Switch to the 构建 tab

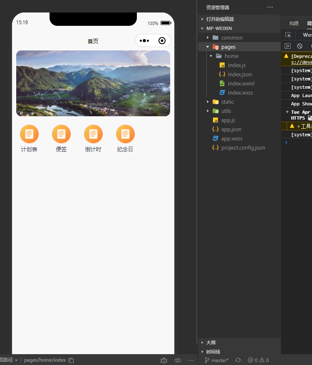tap(294, 23)
